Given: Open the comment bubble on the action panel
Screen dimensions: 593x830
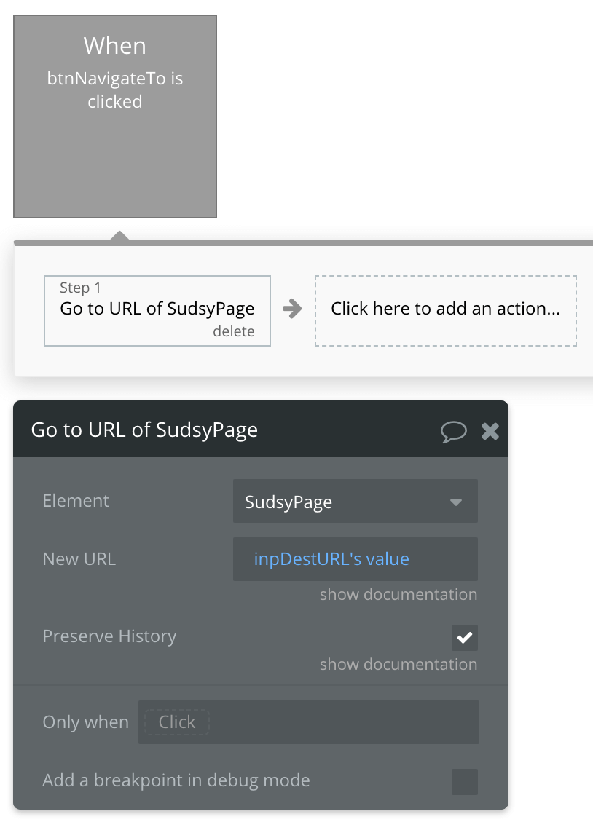Looking at the screenshot, I should coord(453,431).
